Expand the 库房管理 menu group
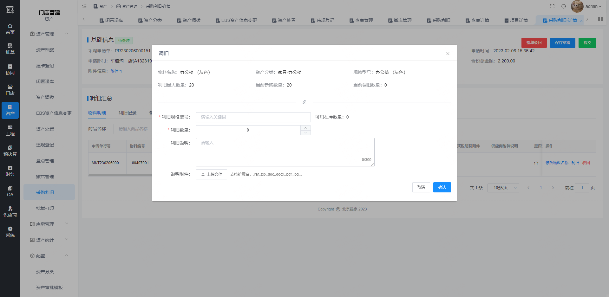This screenshot has width=609, height=297. pyautogui.click(x=49, y=224)
